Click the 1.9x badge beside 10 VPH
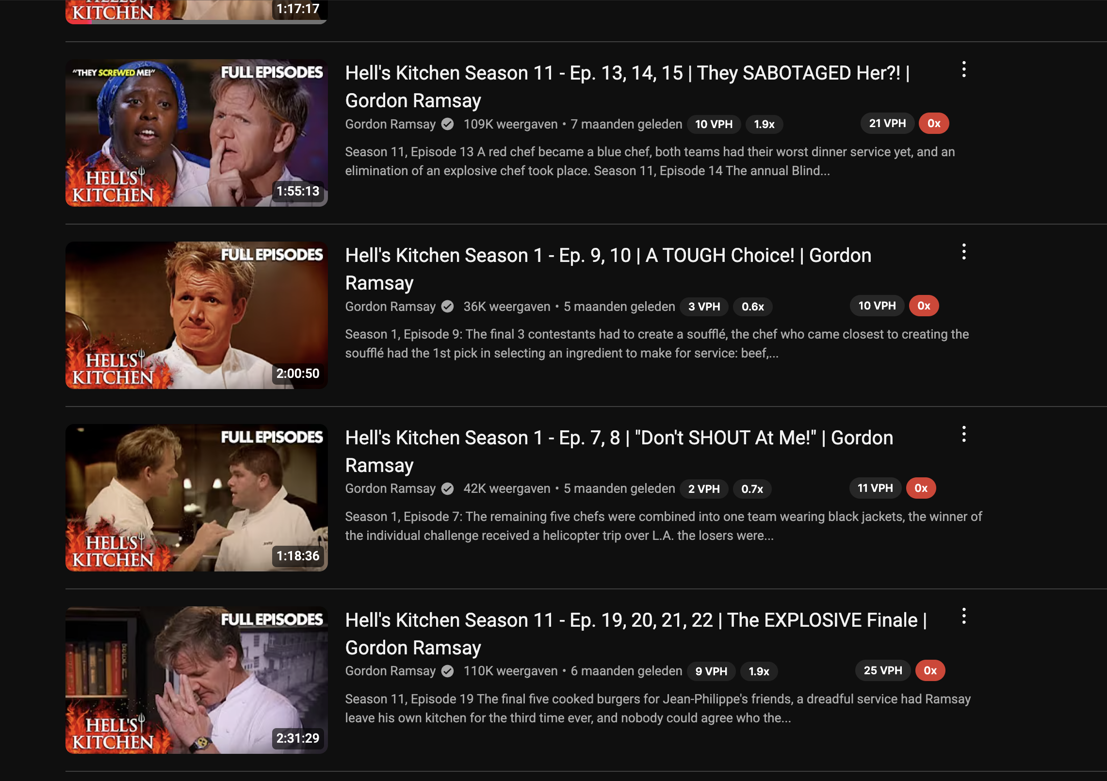The height and width of the screenshot is (781, 1107). point(764,125)
